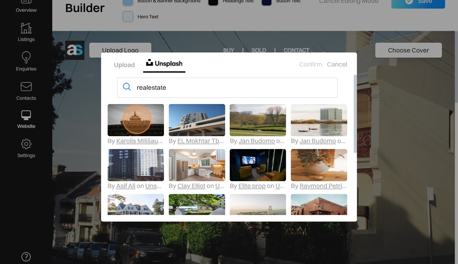Select the Unsplash tab

click(x=164, y=64)
